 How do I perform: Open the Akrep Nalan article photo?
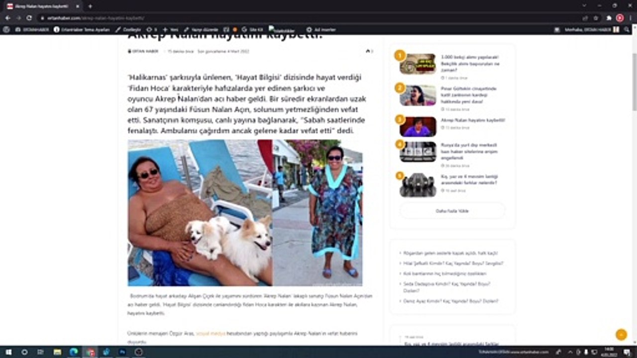(x=245, y=213)
